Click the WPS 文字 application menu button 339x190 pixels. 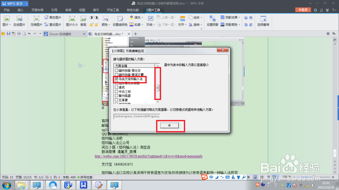tap(15, 4)
